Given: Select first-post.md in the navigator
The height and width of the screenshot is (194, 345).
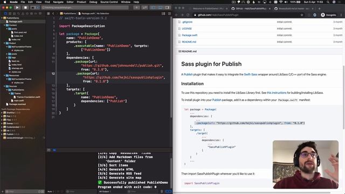Looking at the screenshot, I should click(x=20, y=32).
